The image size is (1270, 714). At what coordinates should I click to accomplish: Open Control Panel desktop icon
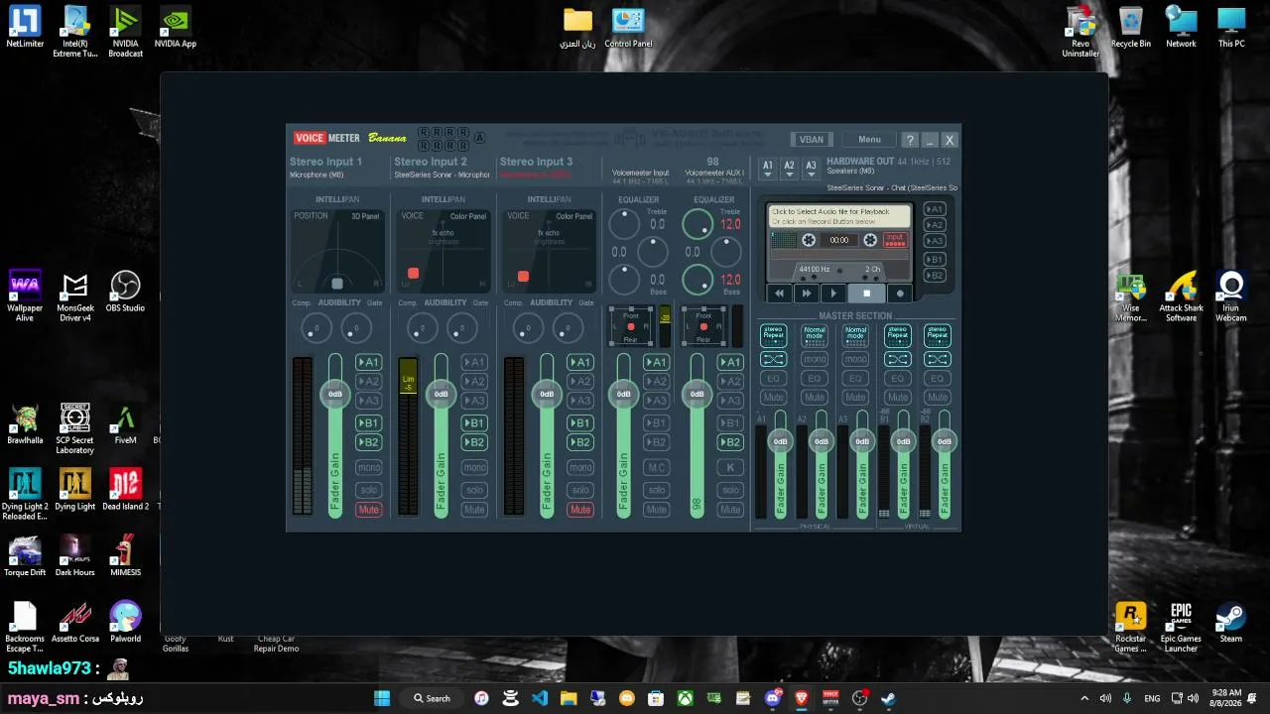click(x=628, y=28)
